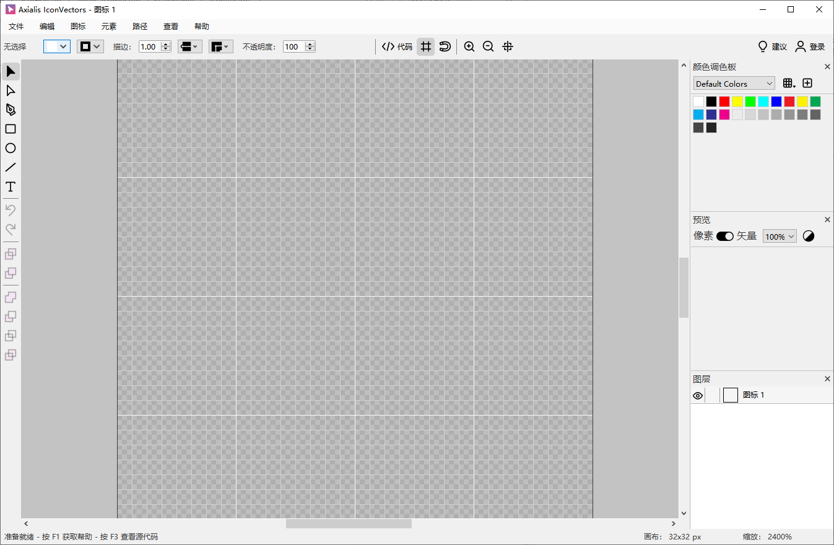This screenshot has height=545, width=834.
Task: Open the Default Colors palette dropdown
Action: click(x=734, y=84)
